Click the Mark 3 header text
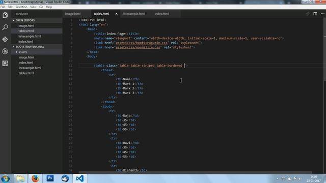This screenshot has width=326, height=183. point(128,93)
